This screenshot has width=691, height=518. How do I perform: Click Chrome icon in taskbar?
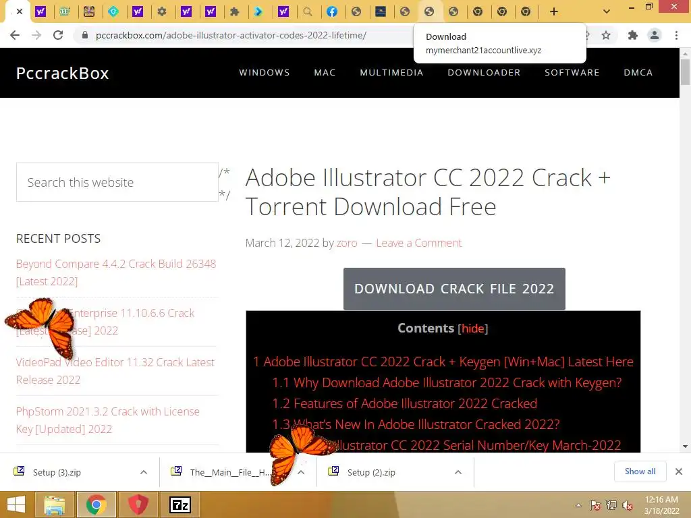point(96,505)
